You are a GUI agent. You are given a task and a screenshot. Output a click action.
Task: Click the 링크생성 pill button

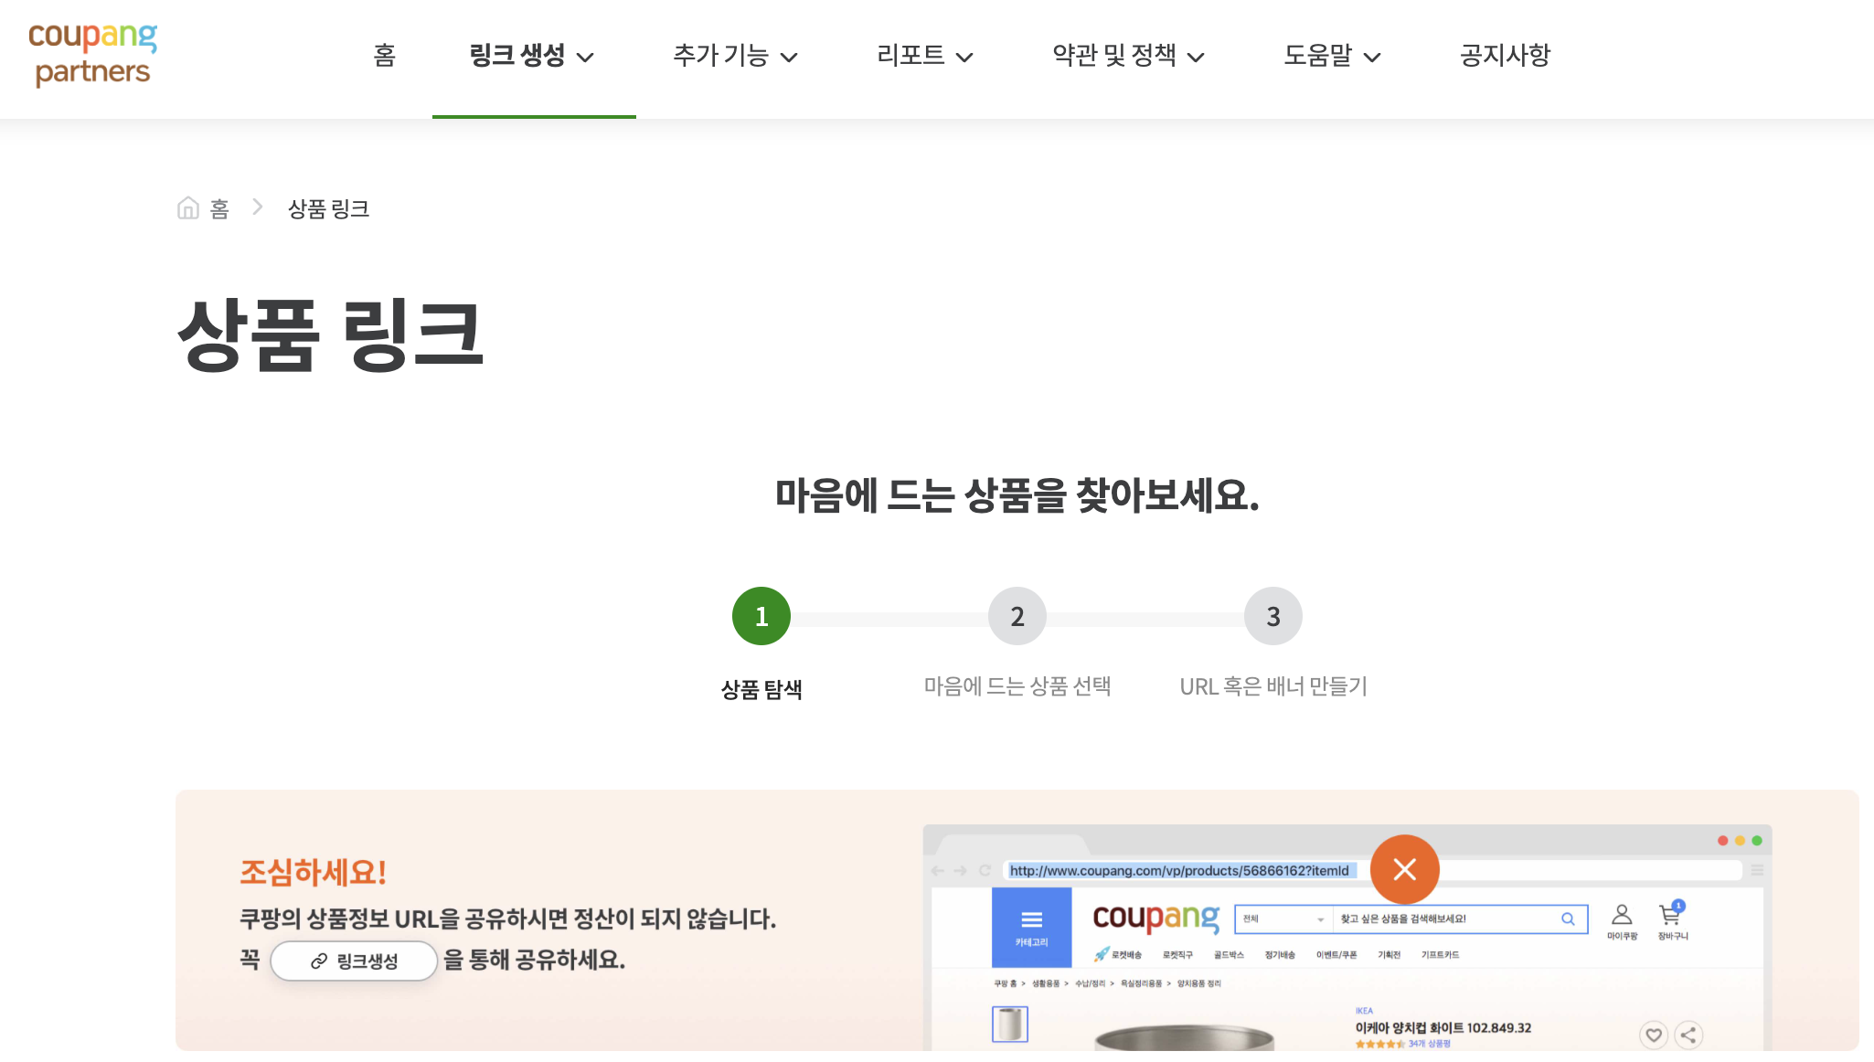354,961
